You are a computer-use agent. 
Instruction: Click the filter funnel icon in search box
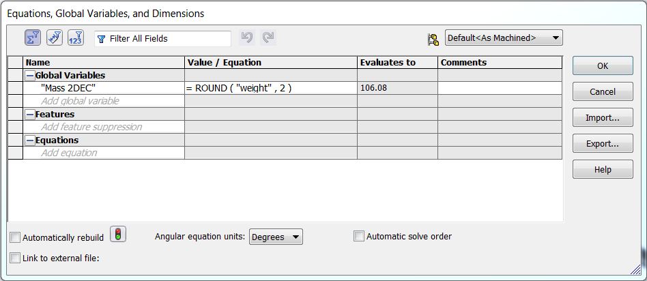[x=101, y=39]
